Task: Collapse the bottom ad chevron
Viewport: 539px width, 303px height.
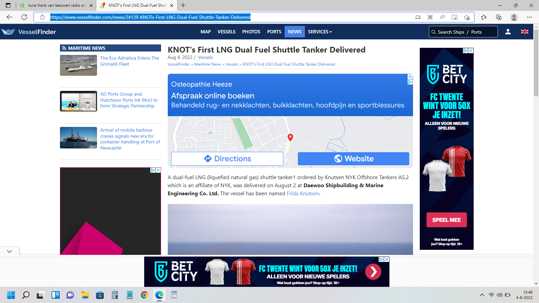Action: 9,251
